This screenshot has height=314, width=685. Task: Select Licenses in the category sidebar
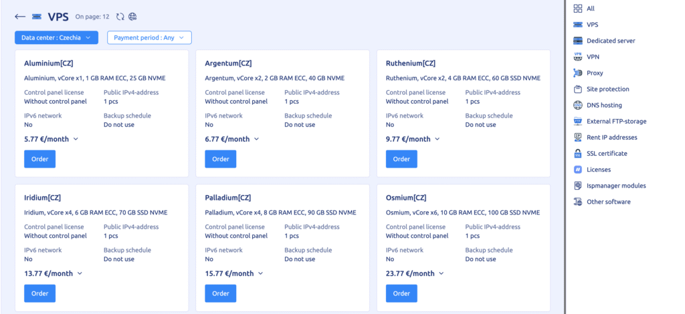[598, 170]
